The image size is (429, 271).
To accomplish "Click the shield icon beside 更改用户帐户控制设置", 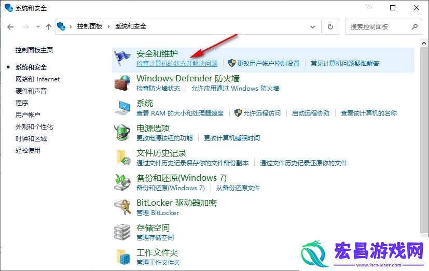I will tap(232, 63).
